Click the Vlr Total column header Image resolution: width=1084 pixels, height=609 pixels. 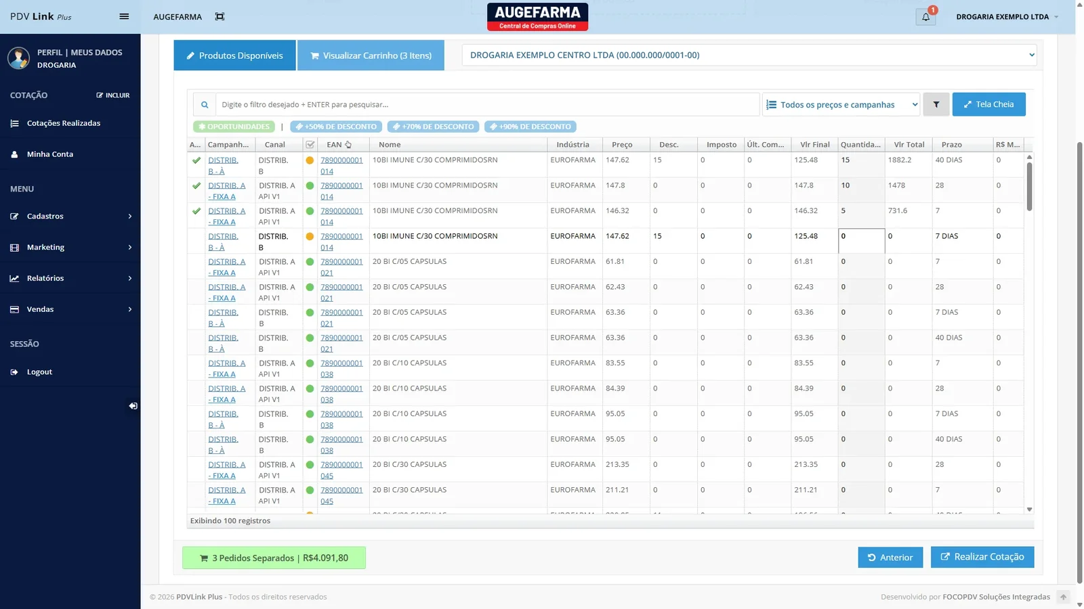pyautogui.click(x=909, y=145)
